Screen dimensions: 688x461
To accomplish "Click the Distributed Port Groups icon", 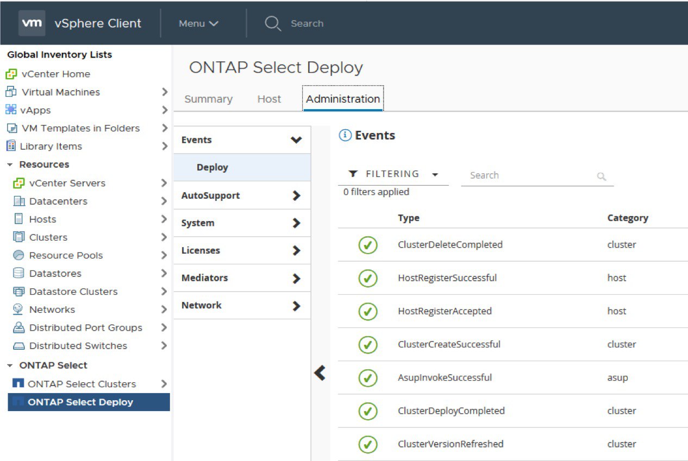I will pyautogui.click(x=19, y=327).
